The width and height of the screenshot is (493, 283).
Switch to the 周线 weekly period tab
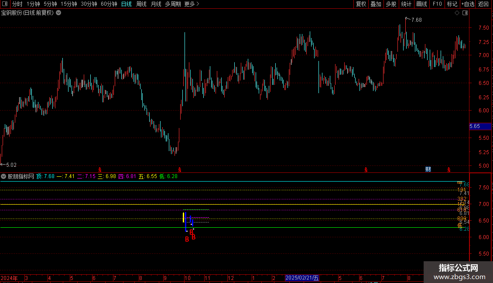tap(141, 4)
